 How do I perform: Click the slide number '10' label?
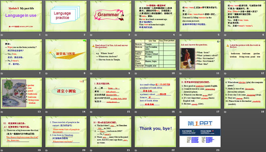click(173, 73)
